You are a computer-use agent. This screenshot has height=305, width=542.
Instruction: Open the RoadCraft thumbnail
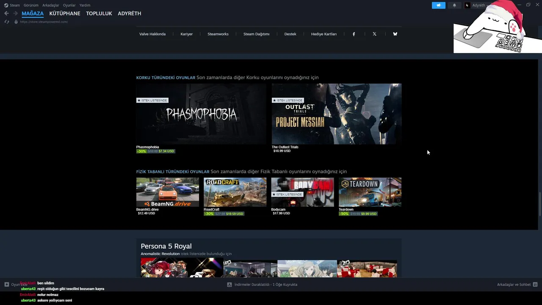[235, 192]
